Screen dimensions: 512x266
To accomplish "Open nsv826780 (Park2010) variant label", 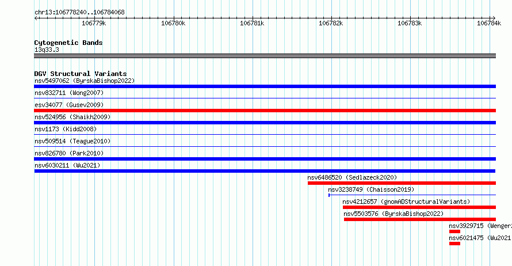I will (69, 153).
